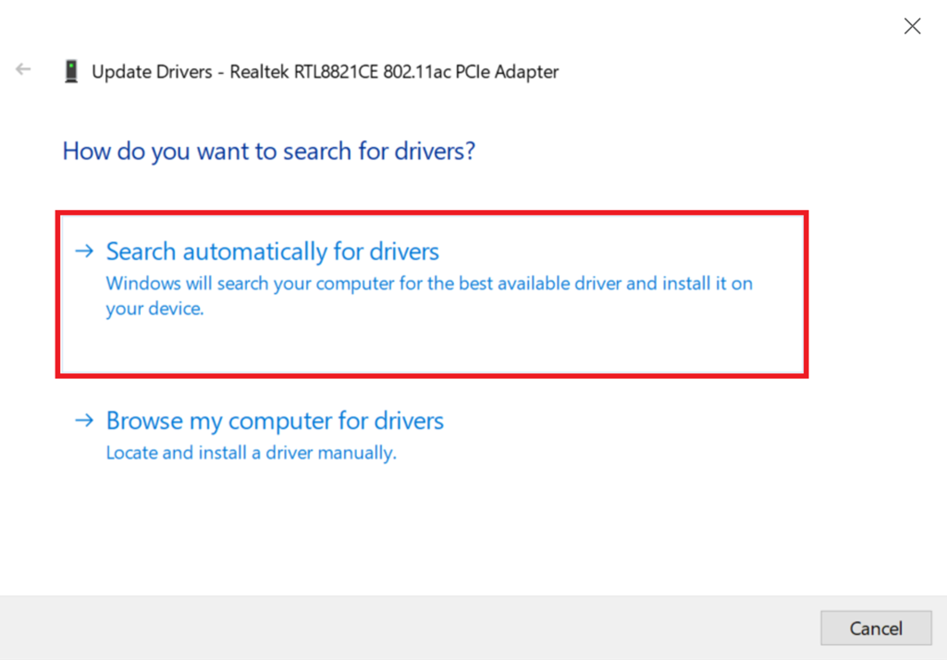
Task: Pick the manual driver installation option
Action: click(275, 421)
